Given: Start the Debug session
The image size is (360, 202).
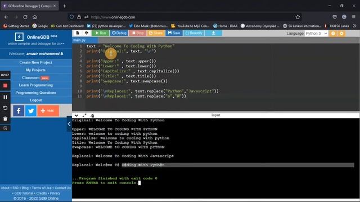Looking at the screenshot, I should [x=119, y=33].
